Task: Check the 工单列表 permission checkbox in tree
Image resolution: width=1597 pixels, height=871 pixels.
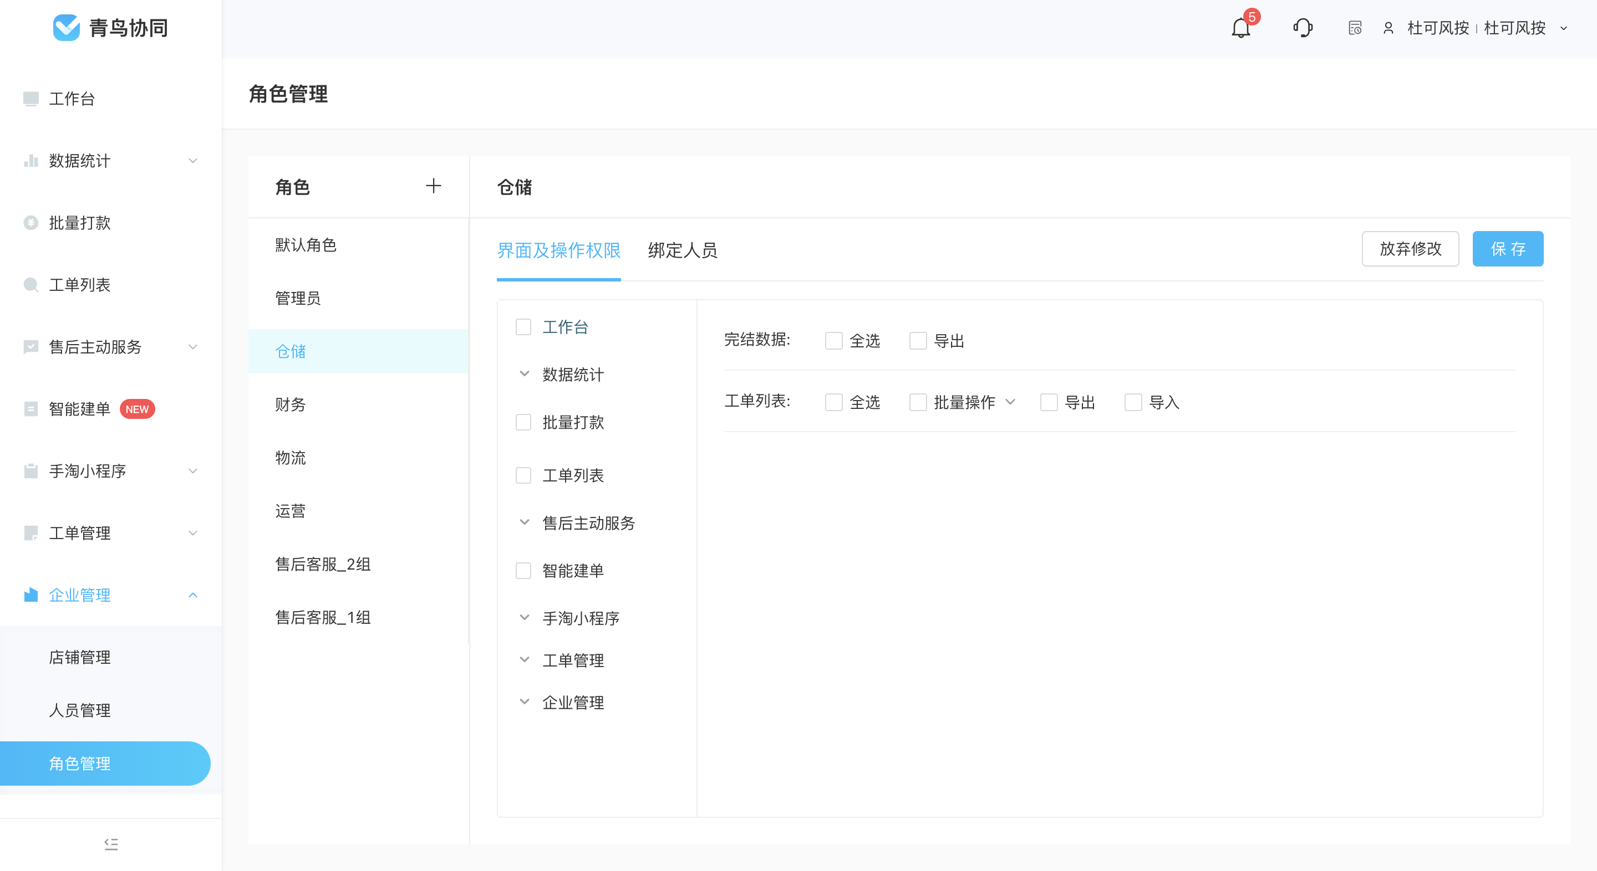Action: coord(523,475)
